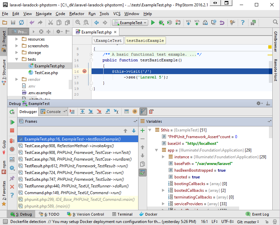Viewport: 280px width, 225px height.
Task: Toggle the variables view button highlighted in debugger toolbar
Action: click(x=143, y=112)
